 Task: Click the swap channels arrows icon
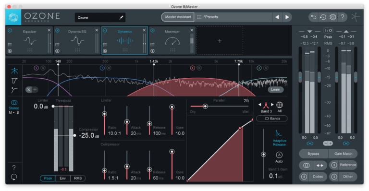pos(320,166)
